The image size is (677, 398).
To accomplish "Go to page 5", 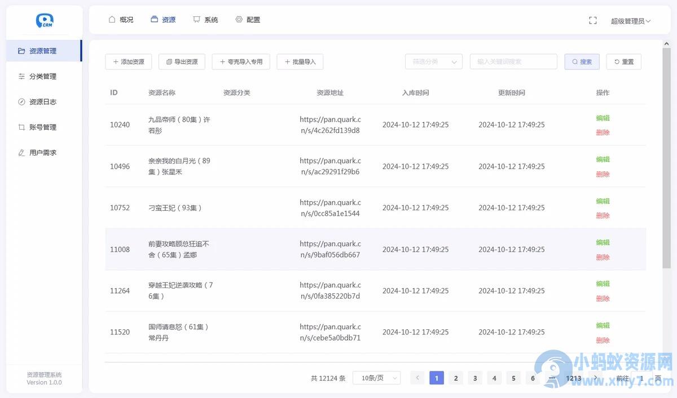I will pyautogui.click(x=513, y=378).
